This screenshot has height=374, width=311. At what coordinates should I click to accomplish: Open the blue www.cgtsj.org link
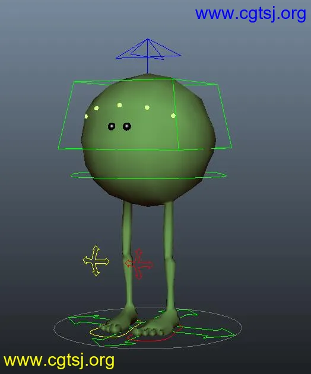click(250, 14)
